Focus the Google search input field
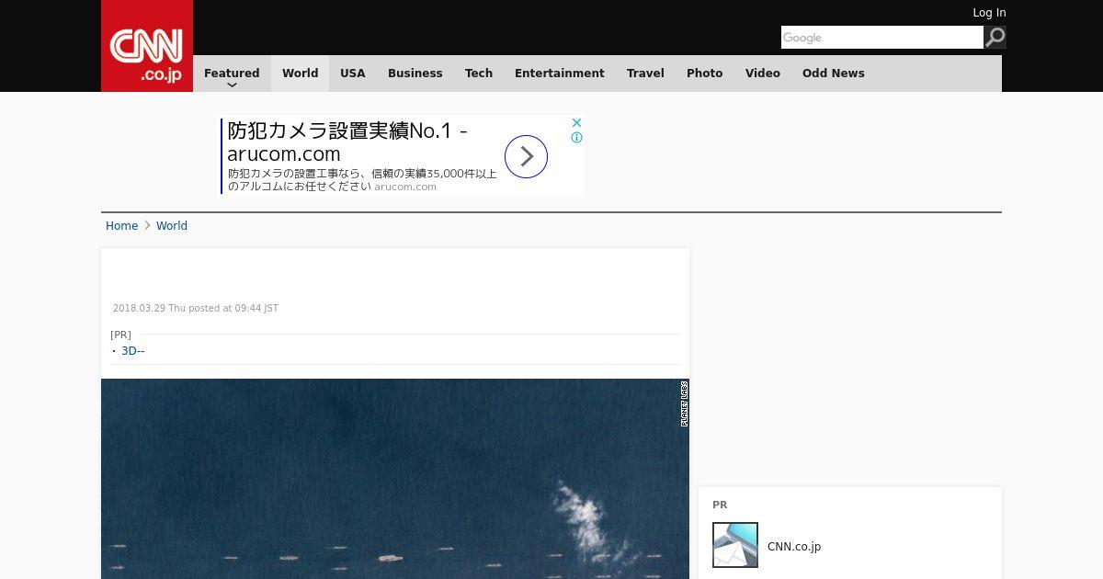 point(882,38)
